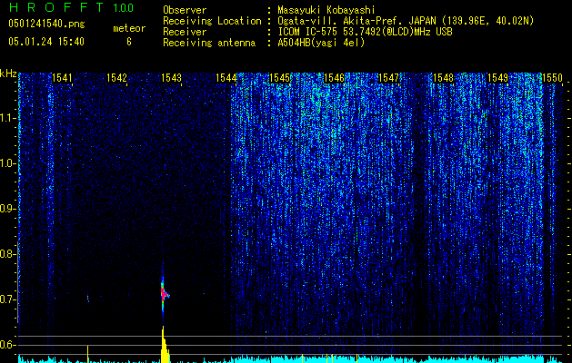This screenshot has height=363, width=572.
Task: Click the kHz axis label
Action: coord(8,74)
